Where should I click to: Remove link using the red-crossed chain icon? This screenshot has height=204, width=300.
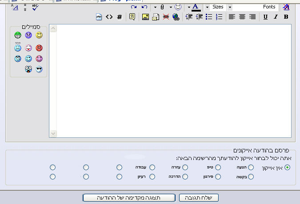click(166, 17)
